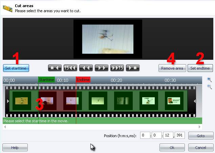Image resolution: width=215 pixels, height=153 pixels.
Task: Click the seconds field showing 12
Action: (168, 135)
